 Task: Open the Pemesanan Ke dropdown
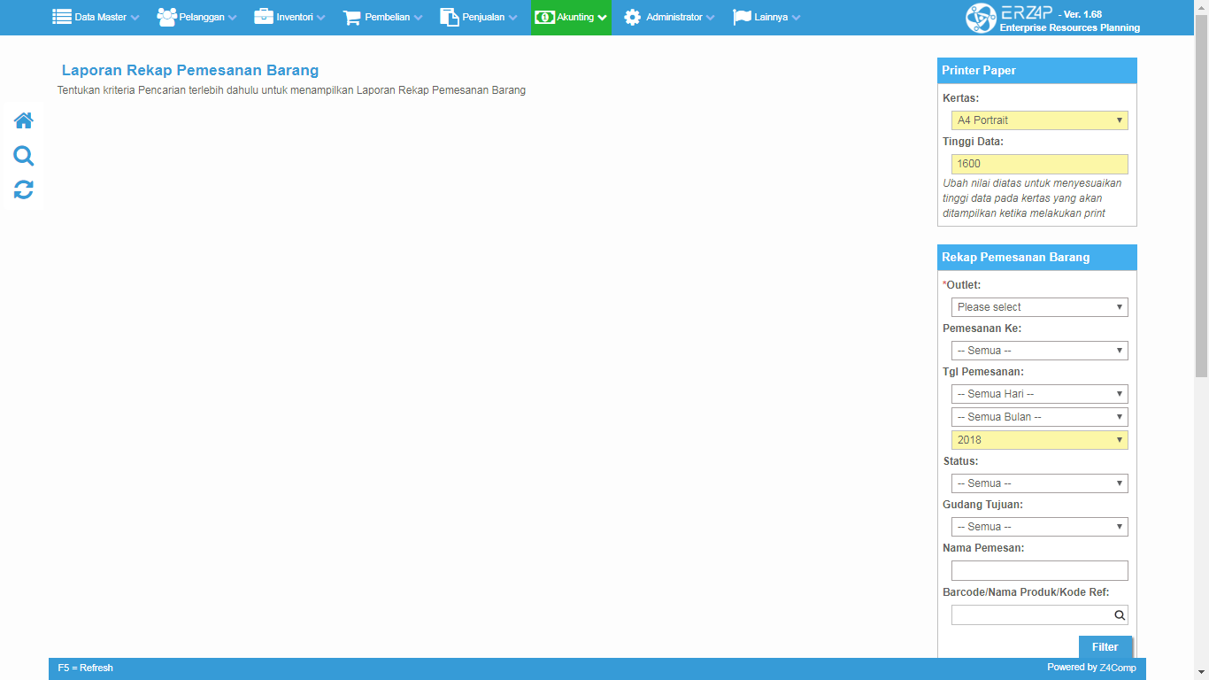(1039, 351)
